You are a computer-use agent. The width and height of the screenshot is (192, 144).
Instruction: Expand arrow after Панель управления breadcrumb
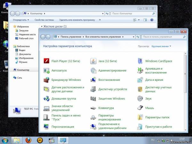[x=83, y=37]
